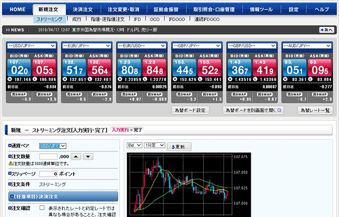Select the 新規注文 tab

tap(48, 10)
